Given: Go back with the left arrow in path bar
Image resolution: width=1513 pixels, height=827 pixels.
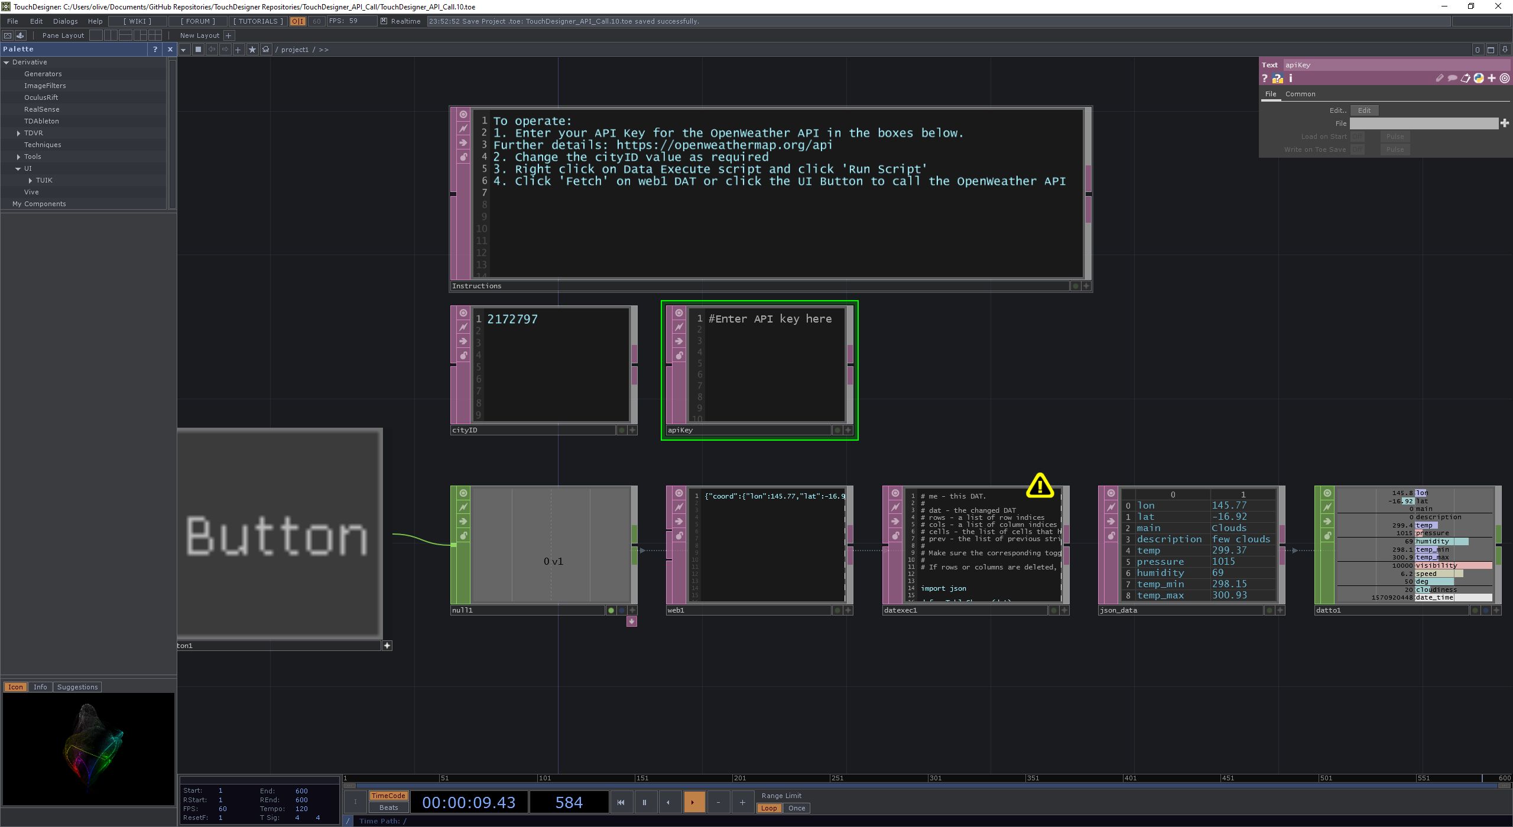Looking at the screenshot, I should (212, 50).
